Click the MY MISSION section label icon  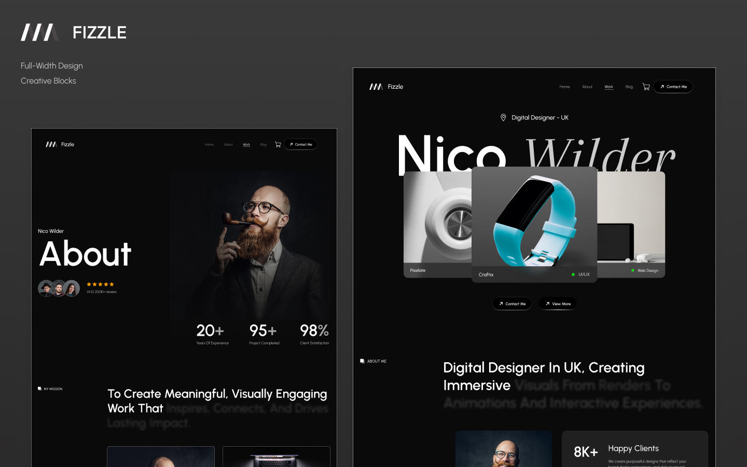pyautogui.click(x=39, y=389)
